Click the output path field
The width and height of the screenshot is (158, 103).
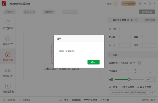[x=128, y=92]
